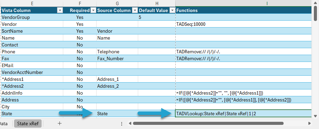Select column E header
This screenshot has width=319, height=129.
pyautogui.click(x=32, y=3)
